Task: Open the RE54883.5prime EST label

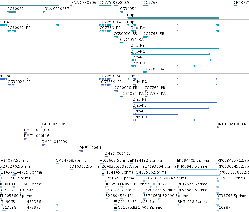Action: (192, 190)
